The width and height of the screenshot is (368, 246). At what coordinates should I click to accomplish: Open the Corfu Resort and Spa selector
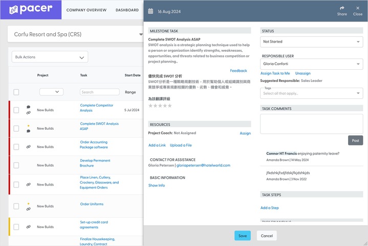76,34
